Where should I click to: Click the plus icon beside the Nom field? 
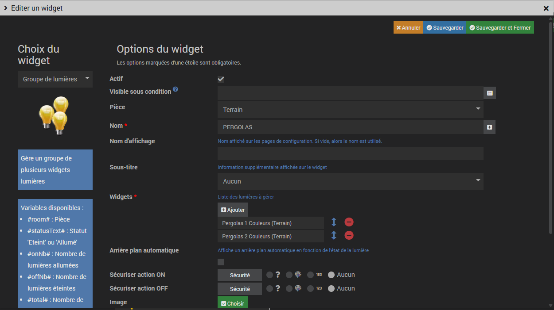(489, 127)
